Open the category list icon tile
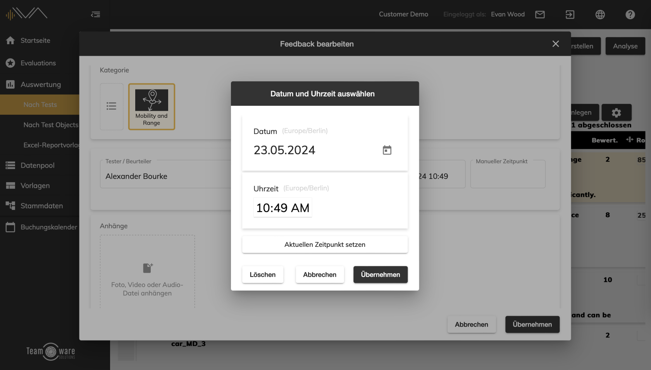The height and width of the screenshot is (370, 651). pos(112,106)
